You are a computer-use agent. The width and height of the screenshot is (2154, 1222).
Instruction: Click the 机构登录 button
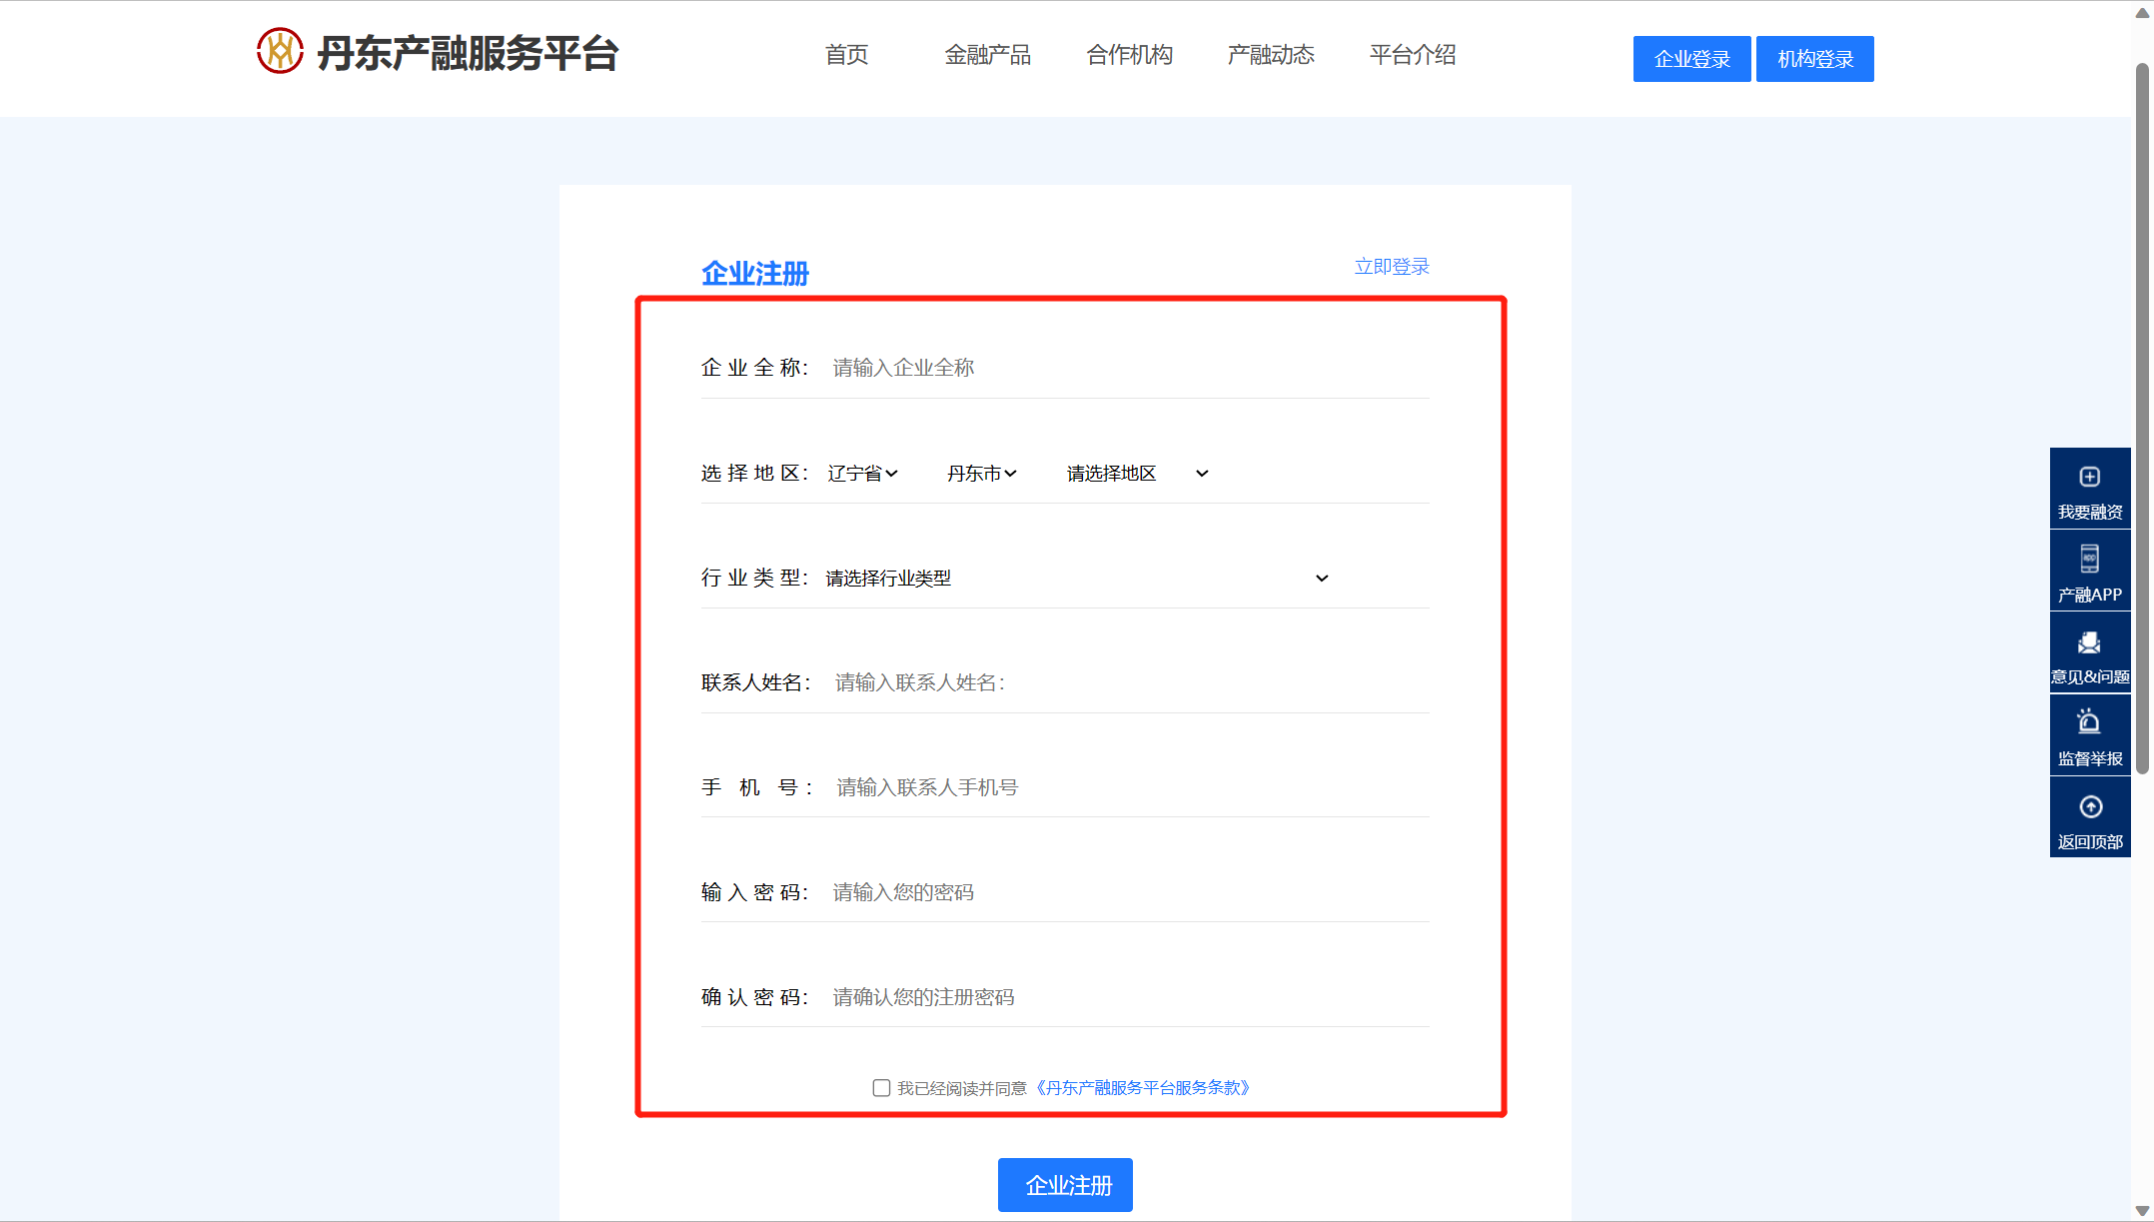(1814, 59)
